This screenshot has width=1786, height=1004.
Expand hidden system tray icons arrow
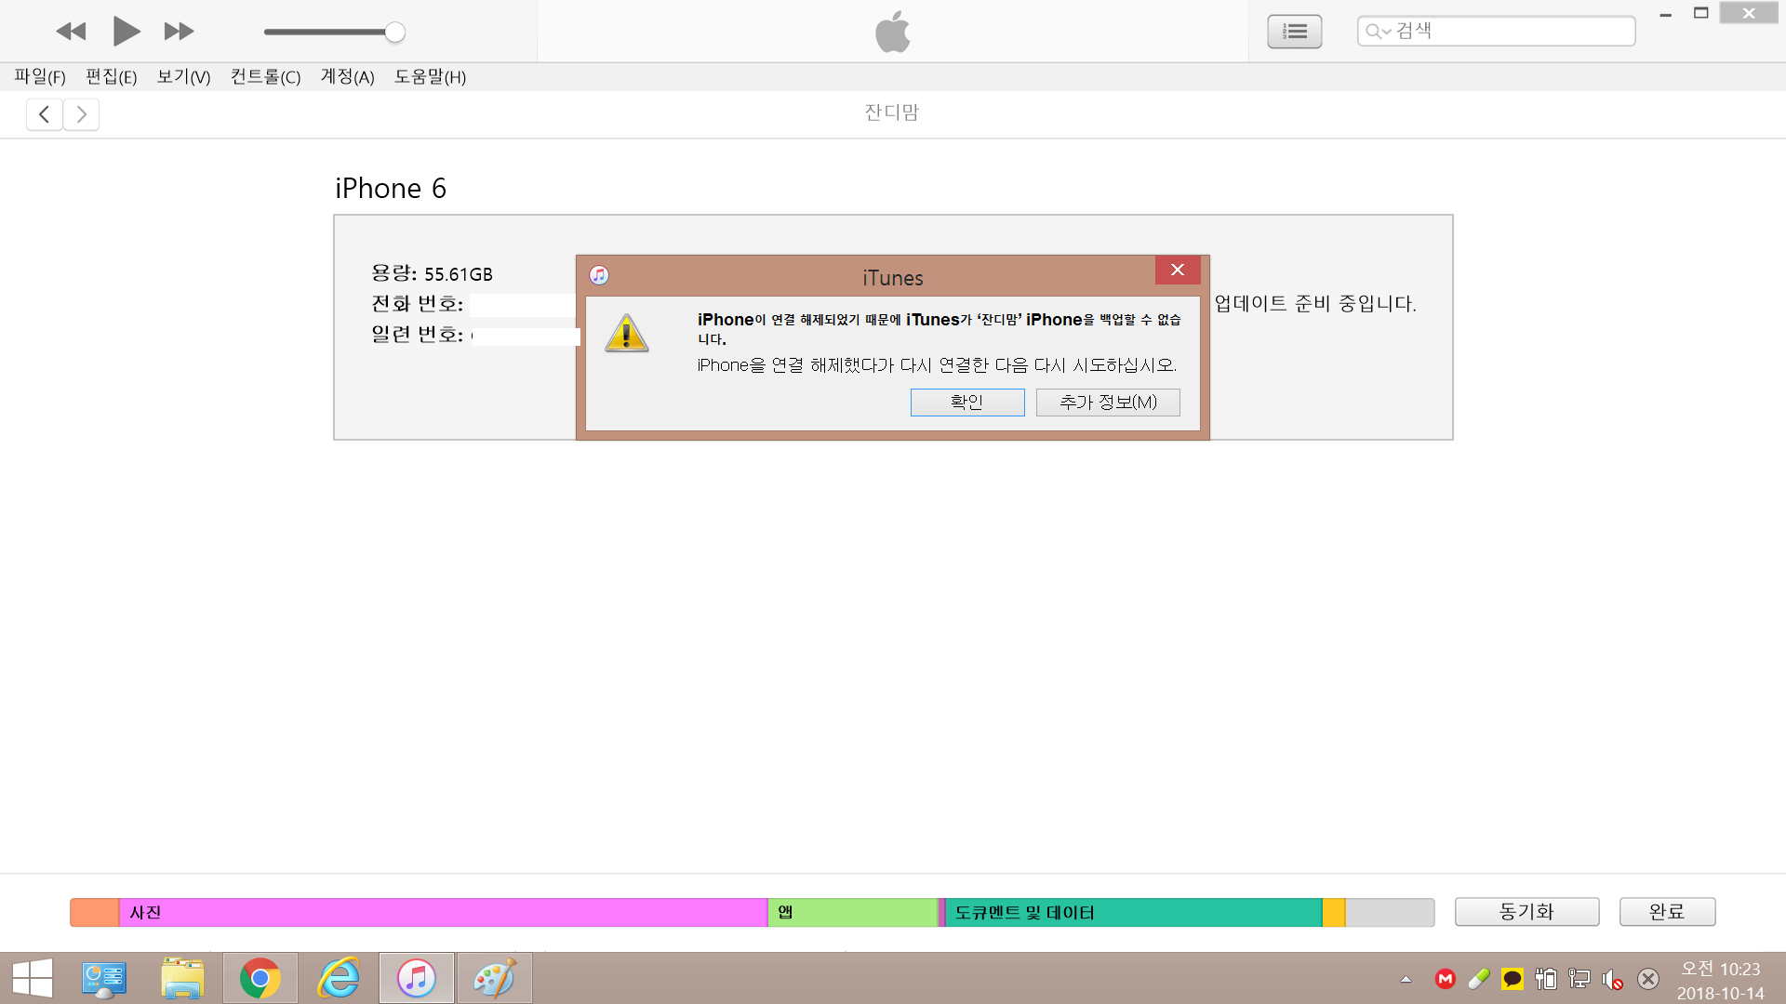point(1406,979)
